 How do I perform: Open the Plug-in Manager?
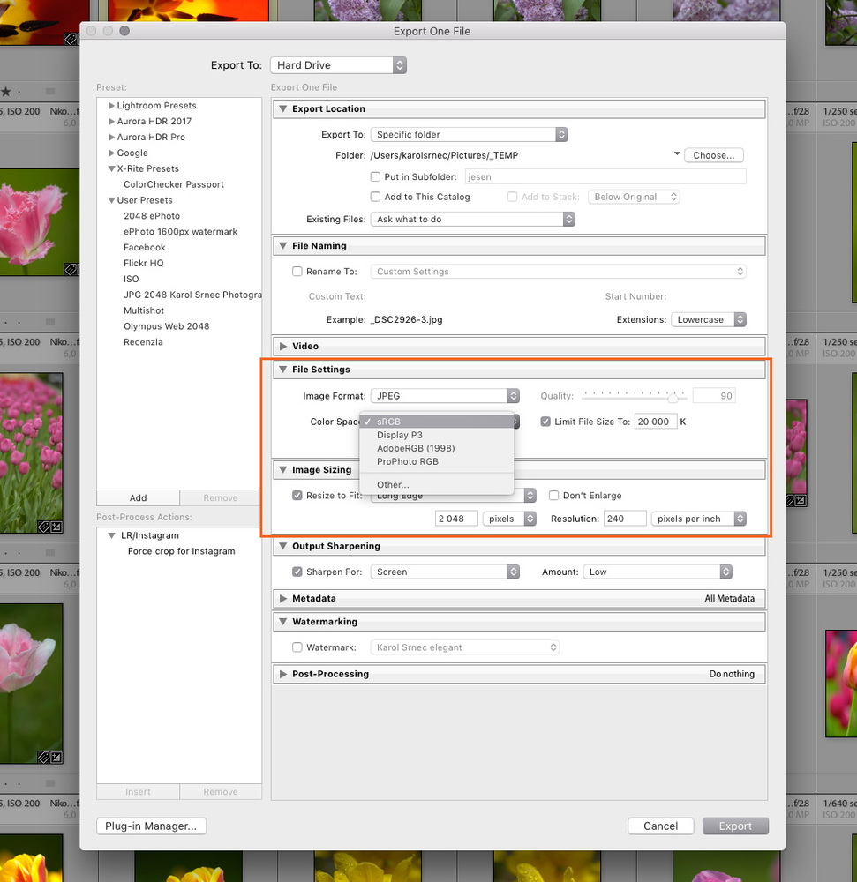[x=151, y=826]
